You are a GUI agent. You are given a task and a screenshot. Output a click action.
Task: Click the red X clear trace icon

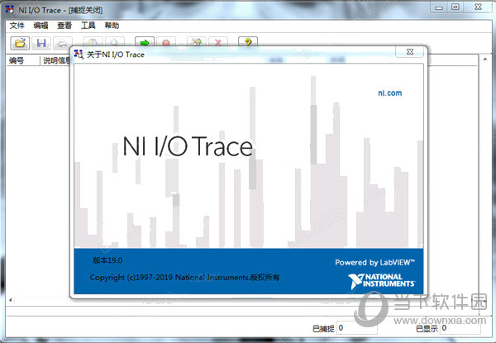(x=217, y=42)
